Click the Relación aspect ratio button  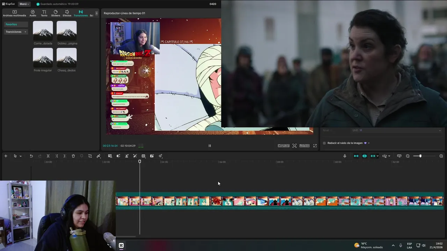pyautogui.click(x=304, y=146)
